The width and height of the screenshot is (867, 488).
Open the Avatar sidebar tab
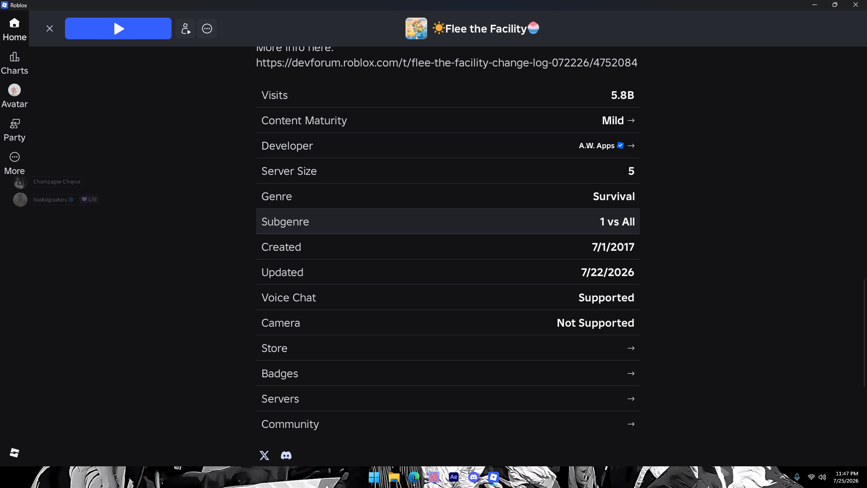pos(14,96)
